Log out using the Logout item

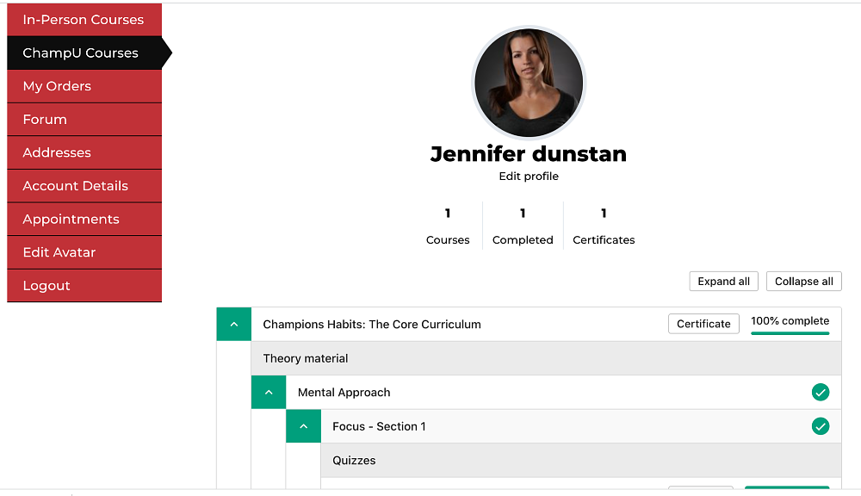(46, 286)
